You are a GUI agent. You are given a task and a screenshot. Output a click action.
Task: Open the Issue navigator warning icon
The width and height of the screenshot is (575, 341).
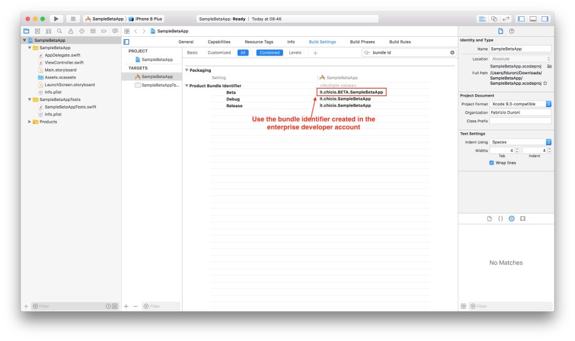click(x=71, y=31)
